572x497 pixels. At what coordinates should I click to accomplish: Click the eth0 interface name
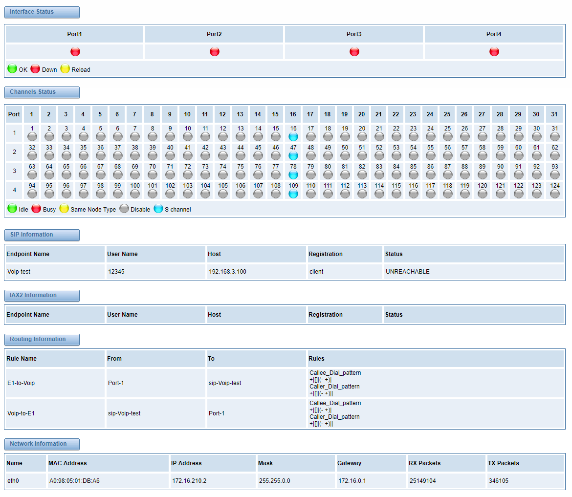point(13,480)
